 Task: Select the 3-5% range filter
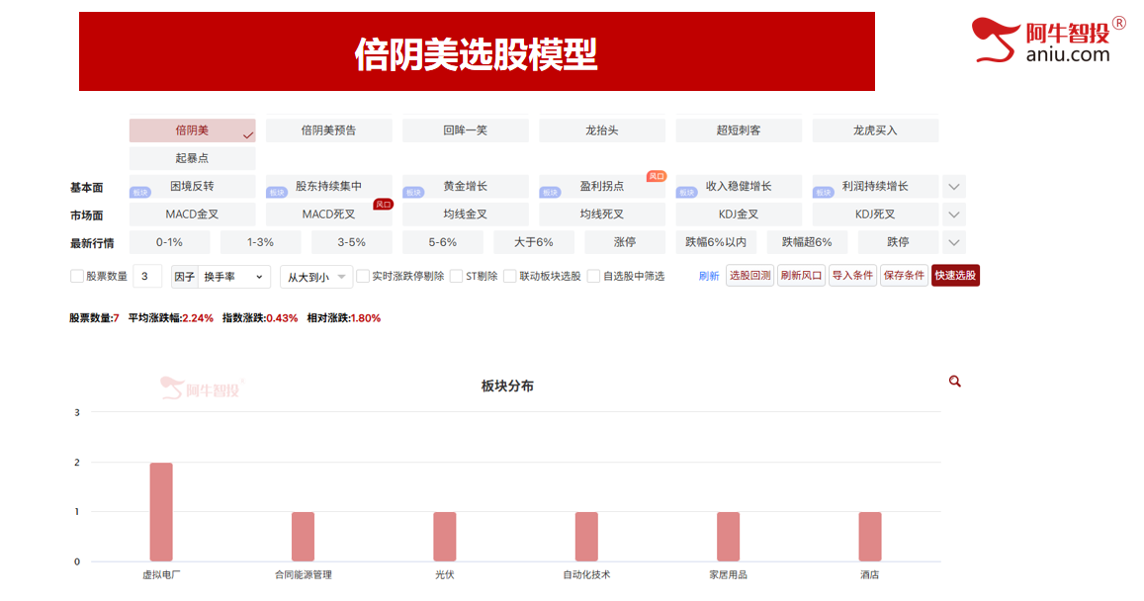click(x=352, y=242)
